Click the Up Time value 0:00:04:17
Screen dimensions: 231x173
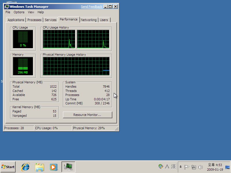tap(102, 99)
